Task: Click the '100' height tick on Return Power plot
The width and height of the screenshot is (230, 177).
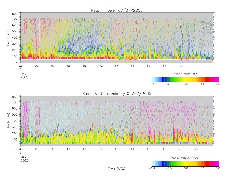Action: point(15,56)
